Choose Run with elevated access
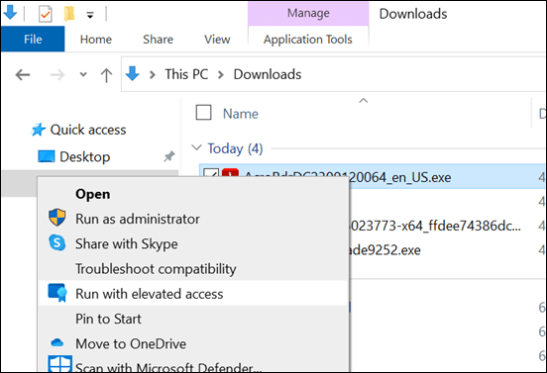This screenshot has width=547, height=373. [150, 294]
